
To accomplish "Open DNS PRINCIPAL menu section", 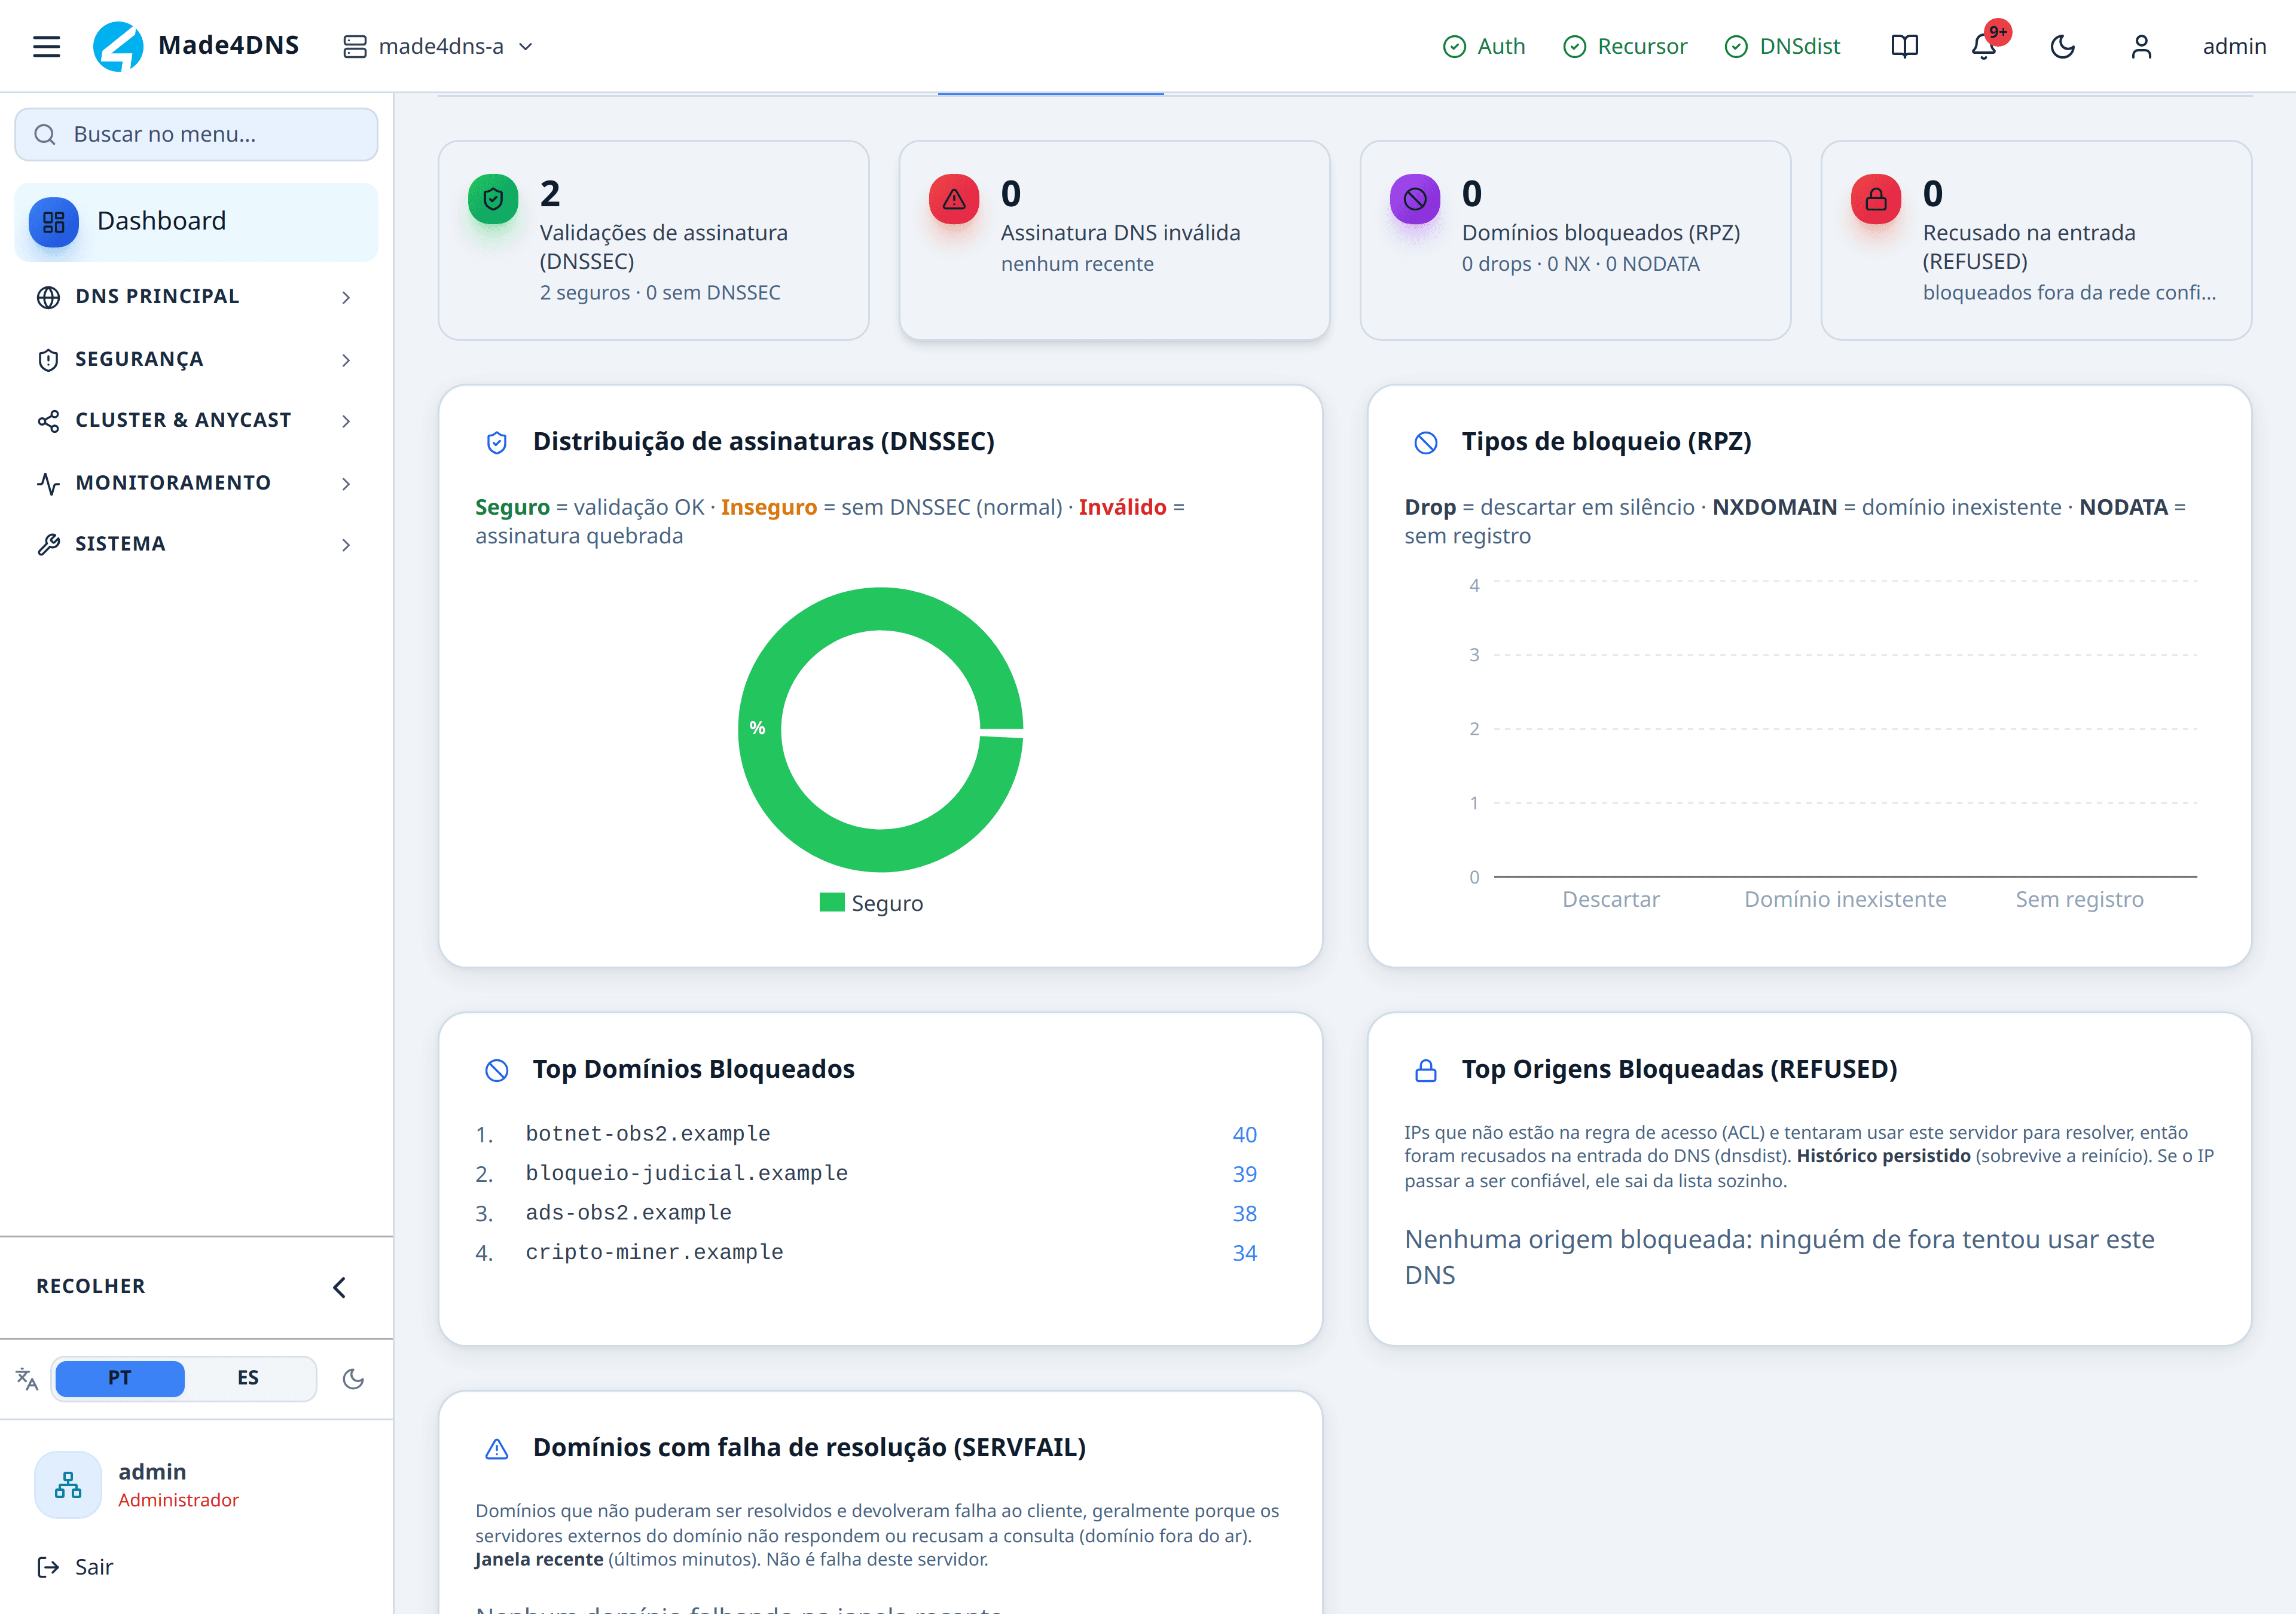I will 196,297.
